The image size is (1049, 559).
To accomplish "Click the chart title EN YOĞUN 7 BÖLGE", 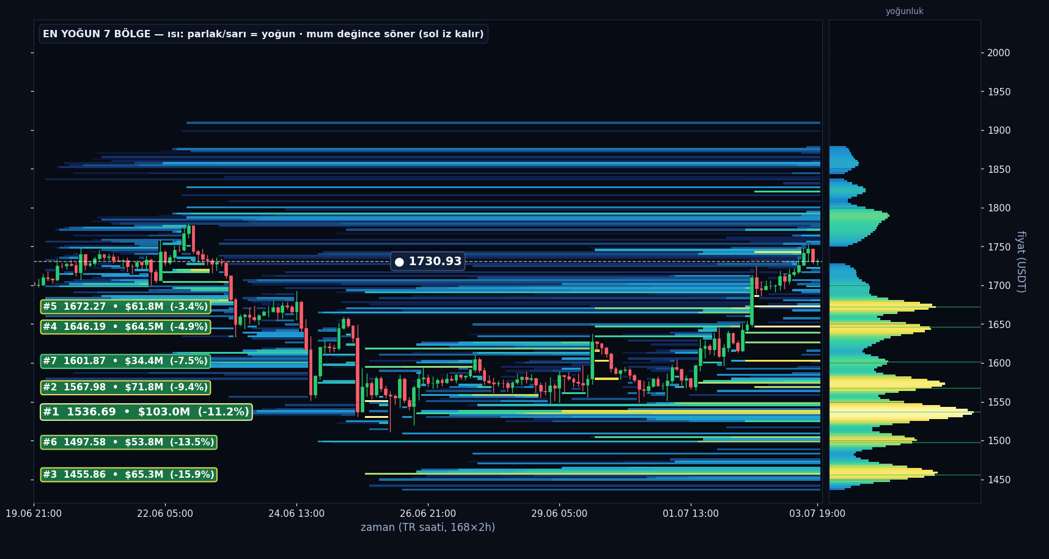I will (263, 34).
